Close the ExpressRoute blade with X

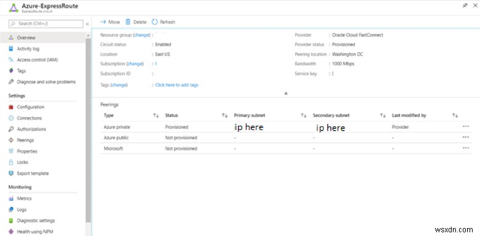point(475,6)
